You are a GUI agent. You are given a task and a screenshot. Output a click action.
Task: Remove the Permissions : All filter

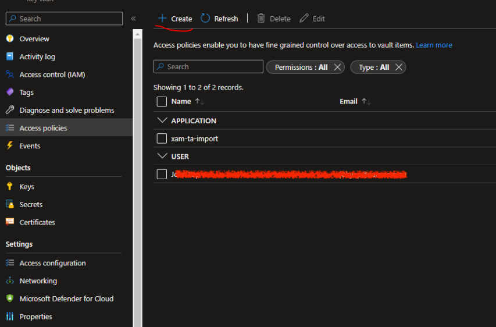338,67
